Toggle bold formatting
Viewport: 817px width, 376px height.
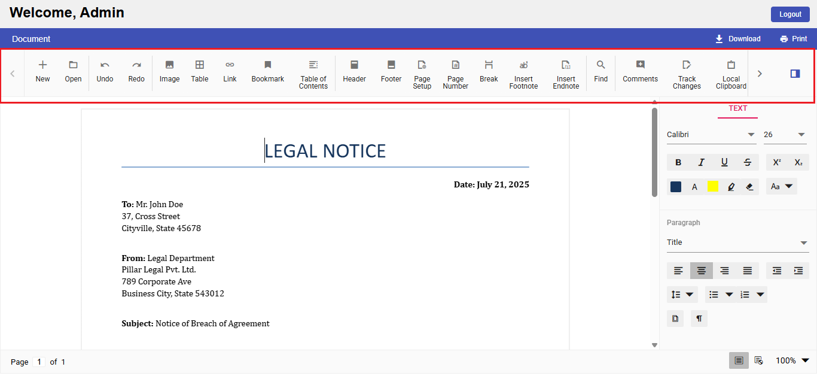coord(678,162)
